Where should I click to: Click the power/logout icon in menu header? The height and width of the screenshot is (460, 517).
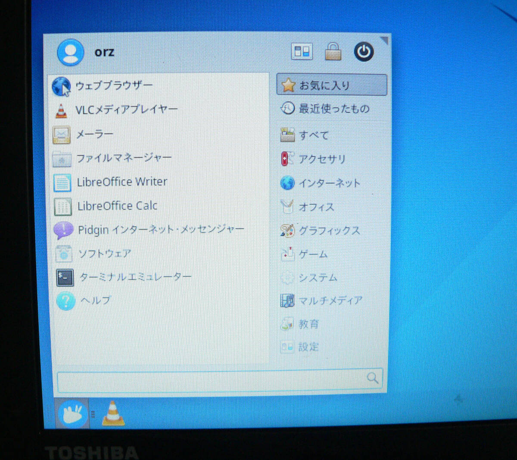point(364,52)
